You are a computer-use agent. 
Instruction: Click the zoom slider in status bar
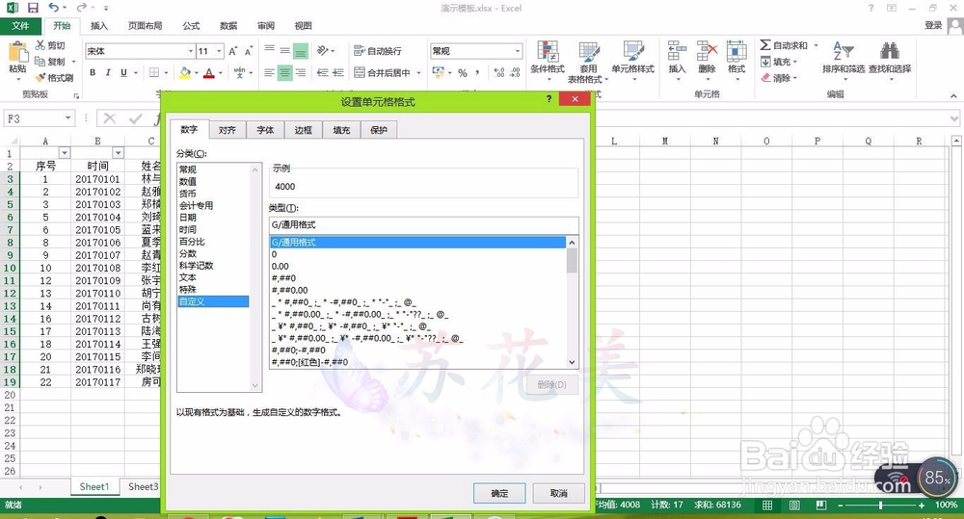click(880, 505)
